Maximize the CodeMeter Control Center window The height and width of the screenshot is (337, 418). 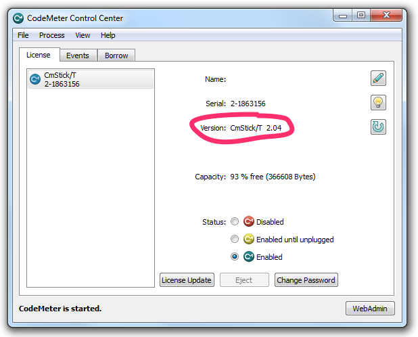tap(361, 15)
